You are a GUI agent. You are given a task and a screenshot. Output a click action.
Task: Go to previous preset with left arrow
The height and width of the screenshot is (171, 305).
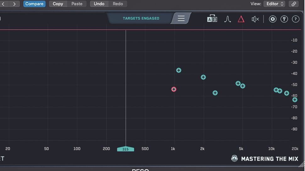click(3, 4)
